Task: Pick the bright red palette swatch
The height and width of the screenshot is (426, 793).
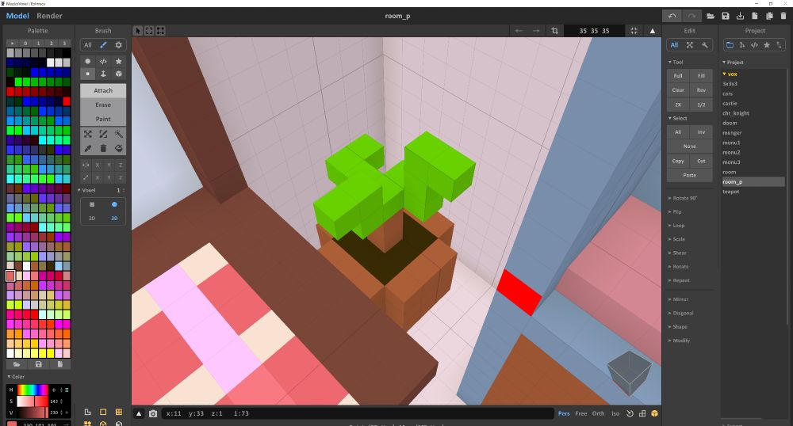Action: tap(67, 101)
